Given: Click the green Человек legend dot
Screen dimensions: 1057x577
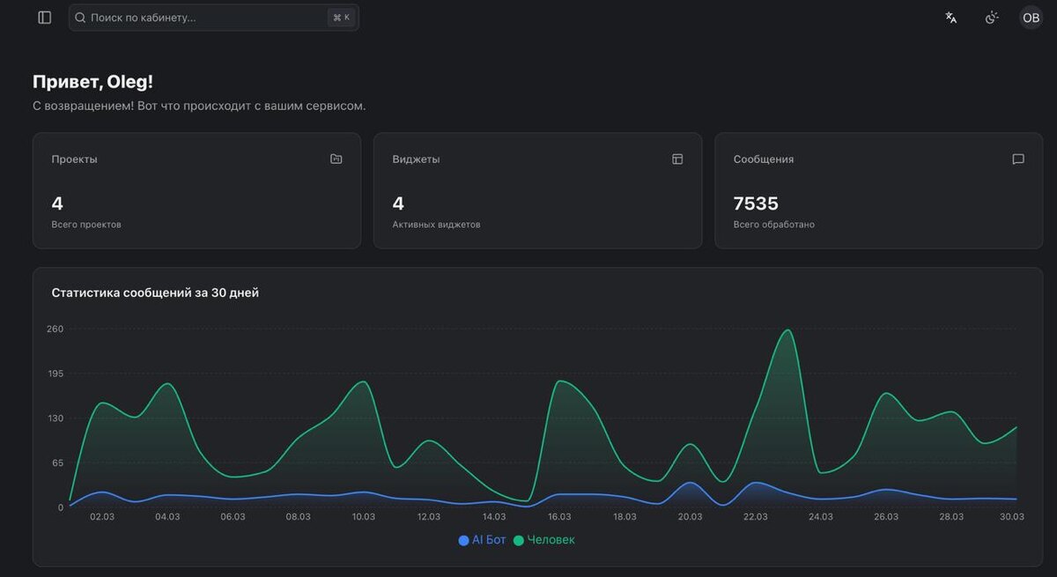Looking at the screenshot, I should pos(518,541).
